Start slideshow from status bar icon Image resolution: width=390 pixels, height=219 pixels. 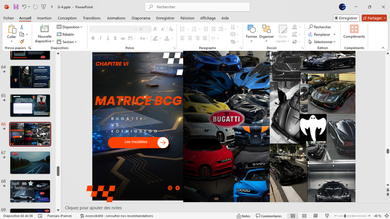pos(326,216)
